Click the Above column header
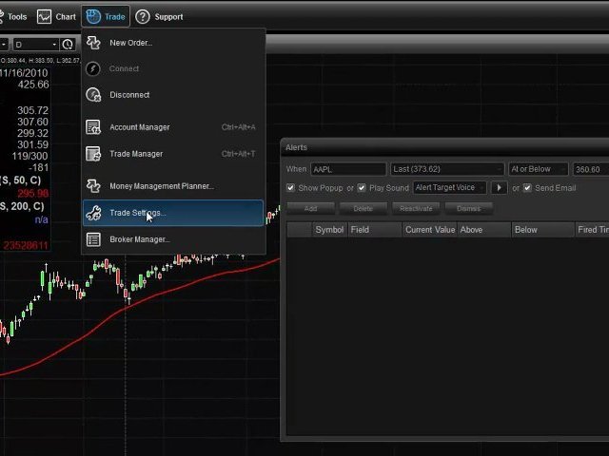The width and height of the screenshot is (609, 456). [x=484, y=230]
